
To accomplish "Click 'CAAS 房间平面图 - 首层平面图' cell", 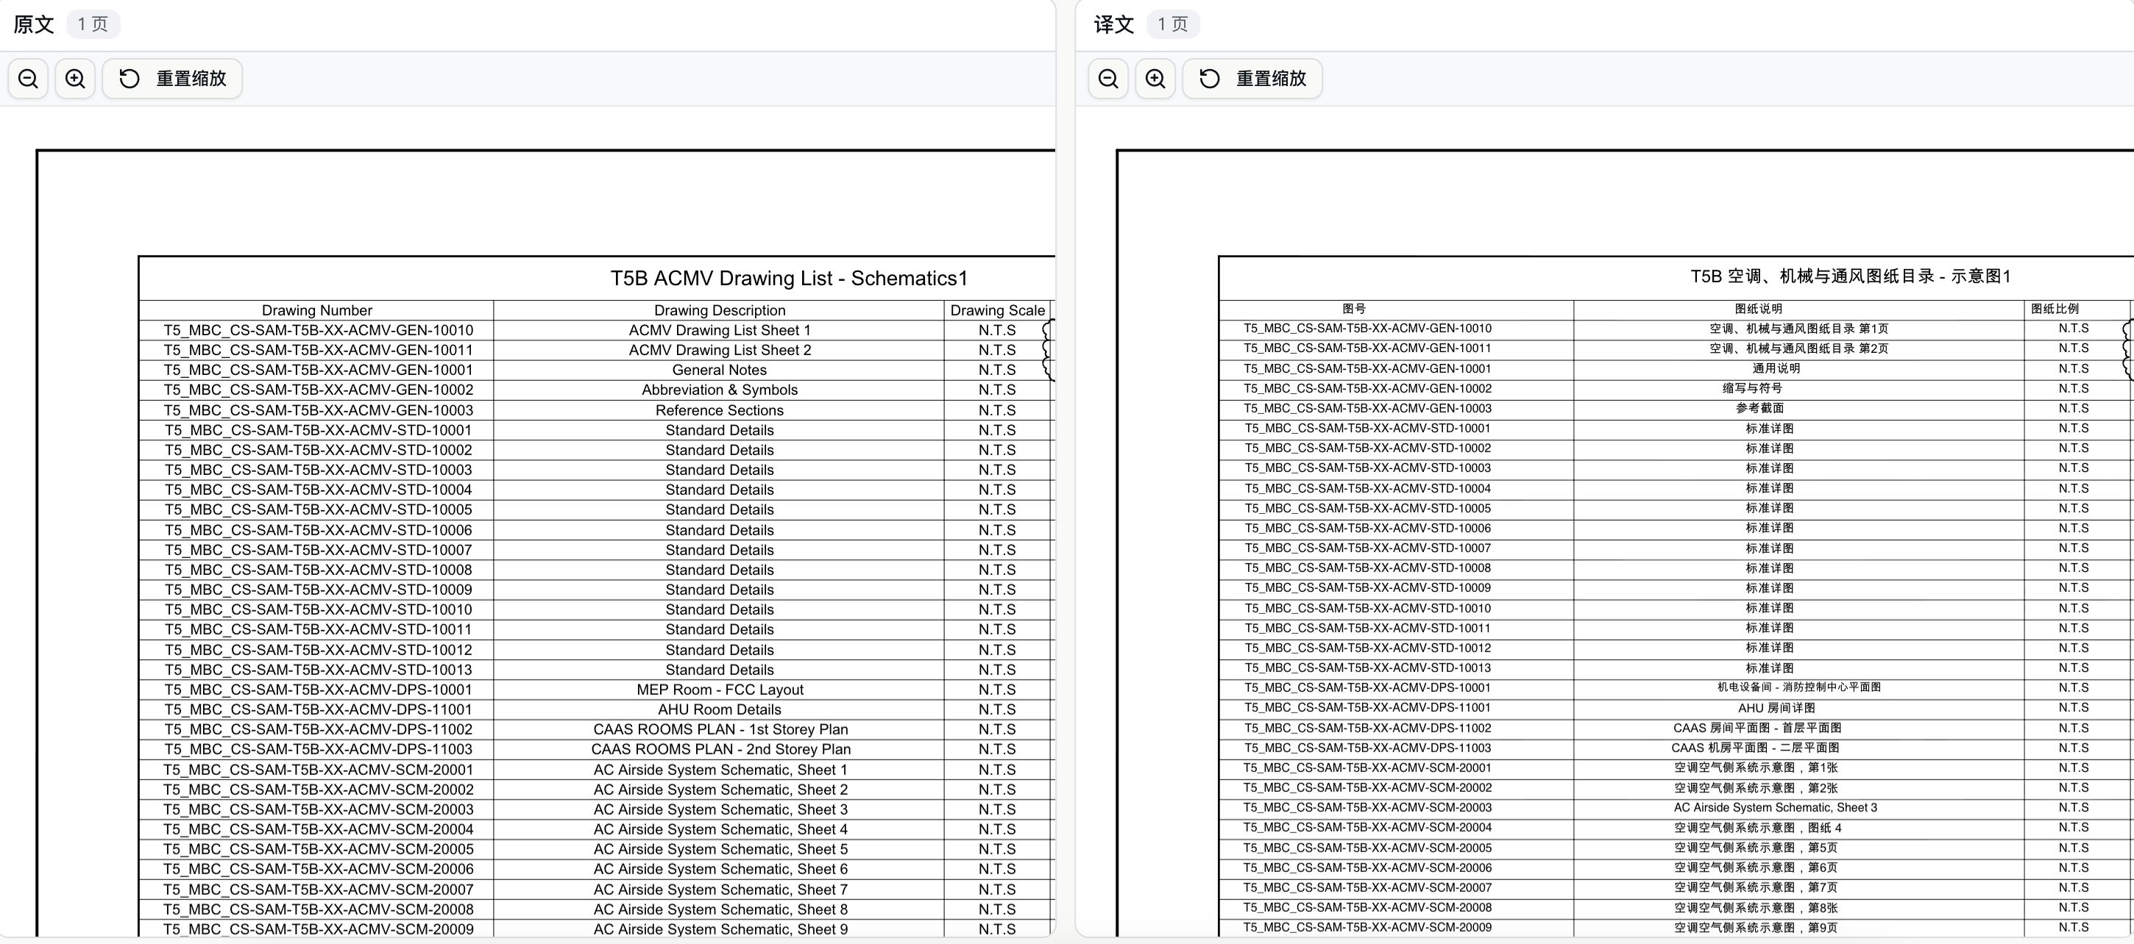I will click(x=1757, y=728).
